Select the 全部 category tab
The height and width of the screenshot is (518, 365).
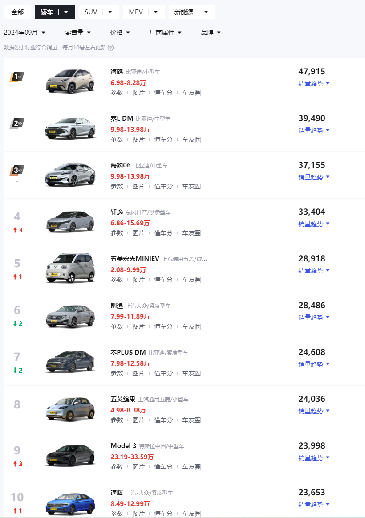pyautogui.click(x=17, y=12)
